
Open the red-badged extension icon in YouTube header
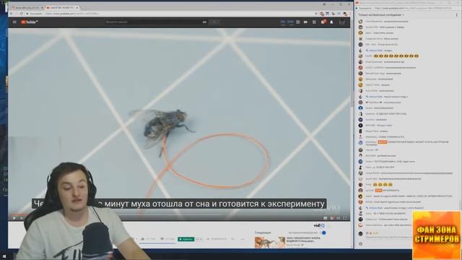tap(323, 22)
